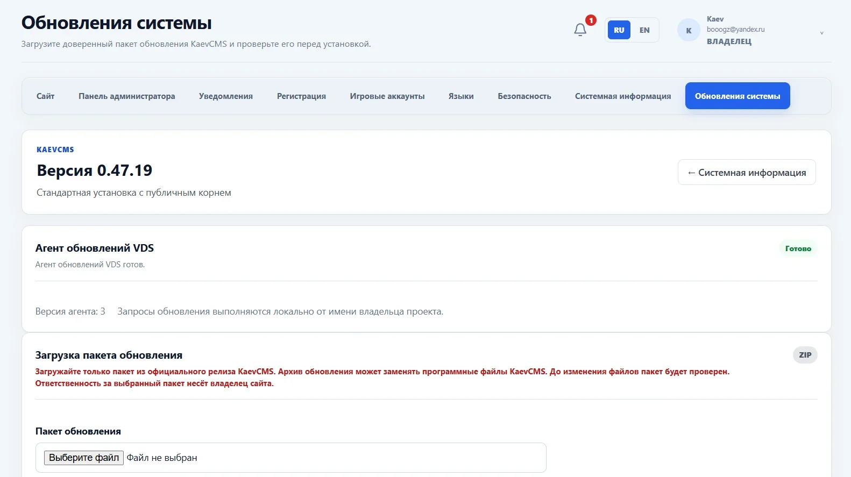Switch language to RU
The image size is (851, 477).
click(619, 30)
